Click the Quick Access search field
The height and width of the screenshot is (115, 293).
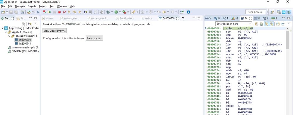pos(255,12)
